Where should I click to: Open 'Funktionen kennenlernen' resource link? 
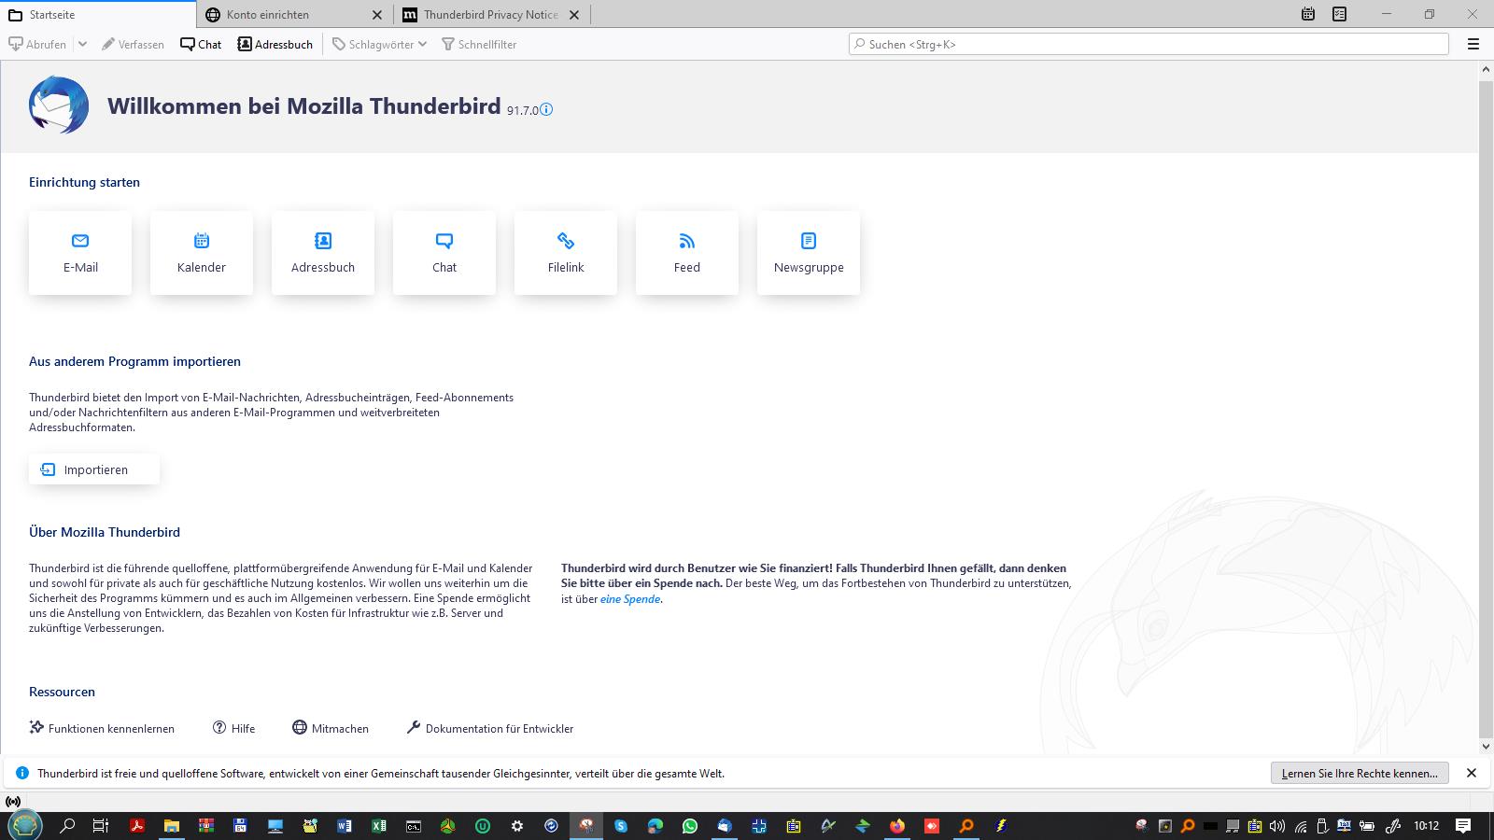tap(102, 728)
